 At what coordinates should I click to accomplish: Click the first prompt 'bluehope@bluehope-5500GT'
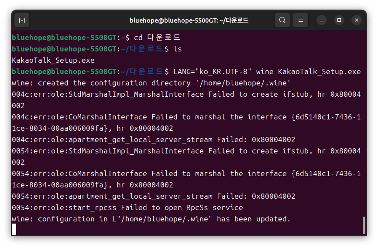(x=64, y=37)
